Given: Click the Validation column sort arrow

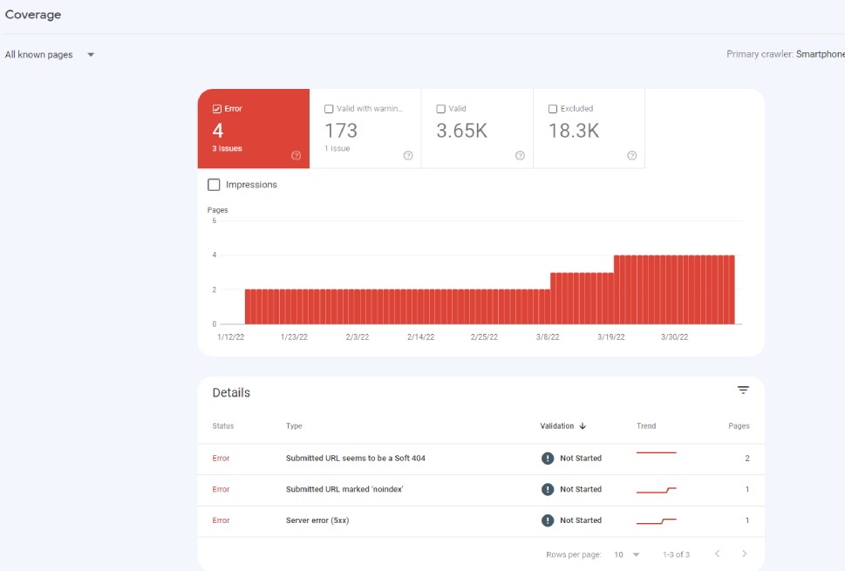Looking at the screenshot, I should coord(583,426).
